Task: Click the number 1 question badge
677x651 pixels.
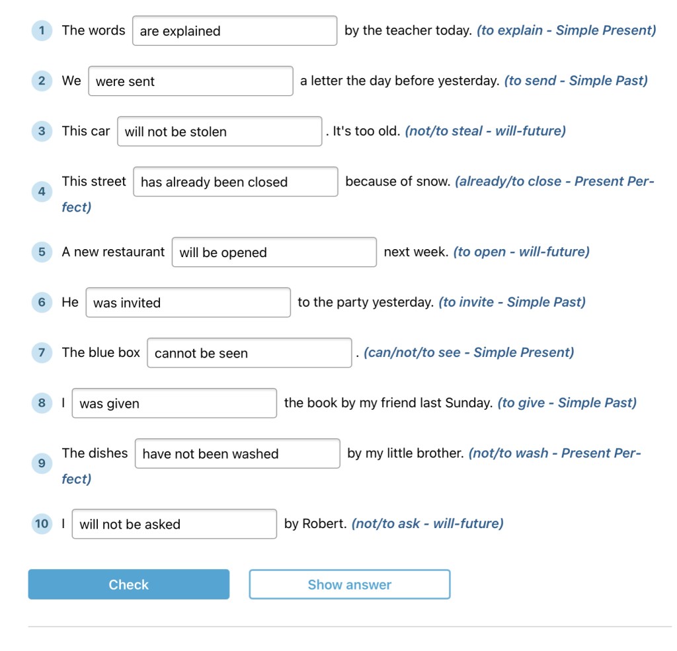Action: tap(42, 30)
